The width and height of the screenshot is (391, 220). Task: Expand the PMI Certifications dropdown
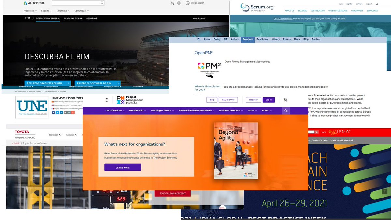(115, 111)
